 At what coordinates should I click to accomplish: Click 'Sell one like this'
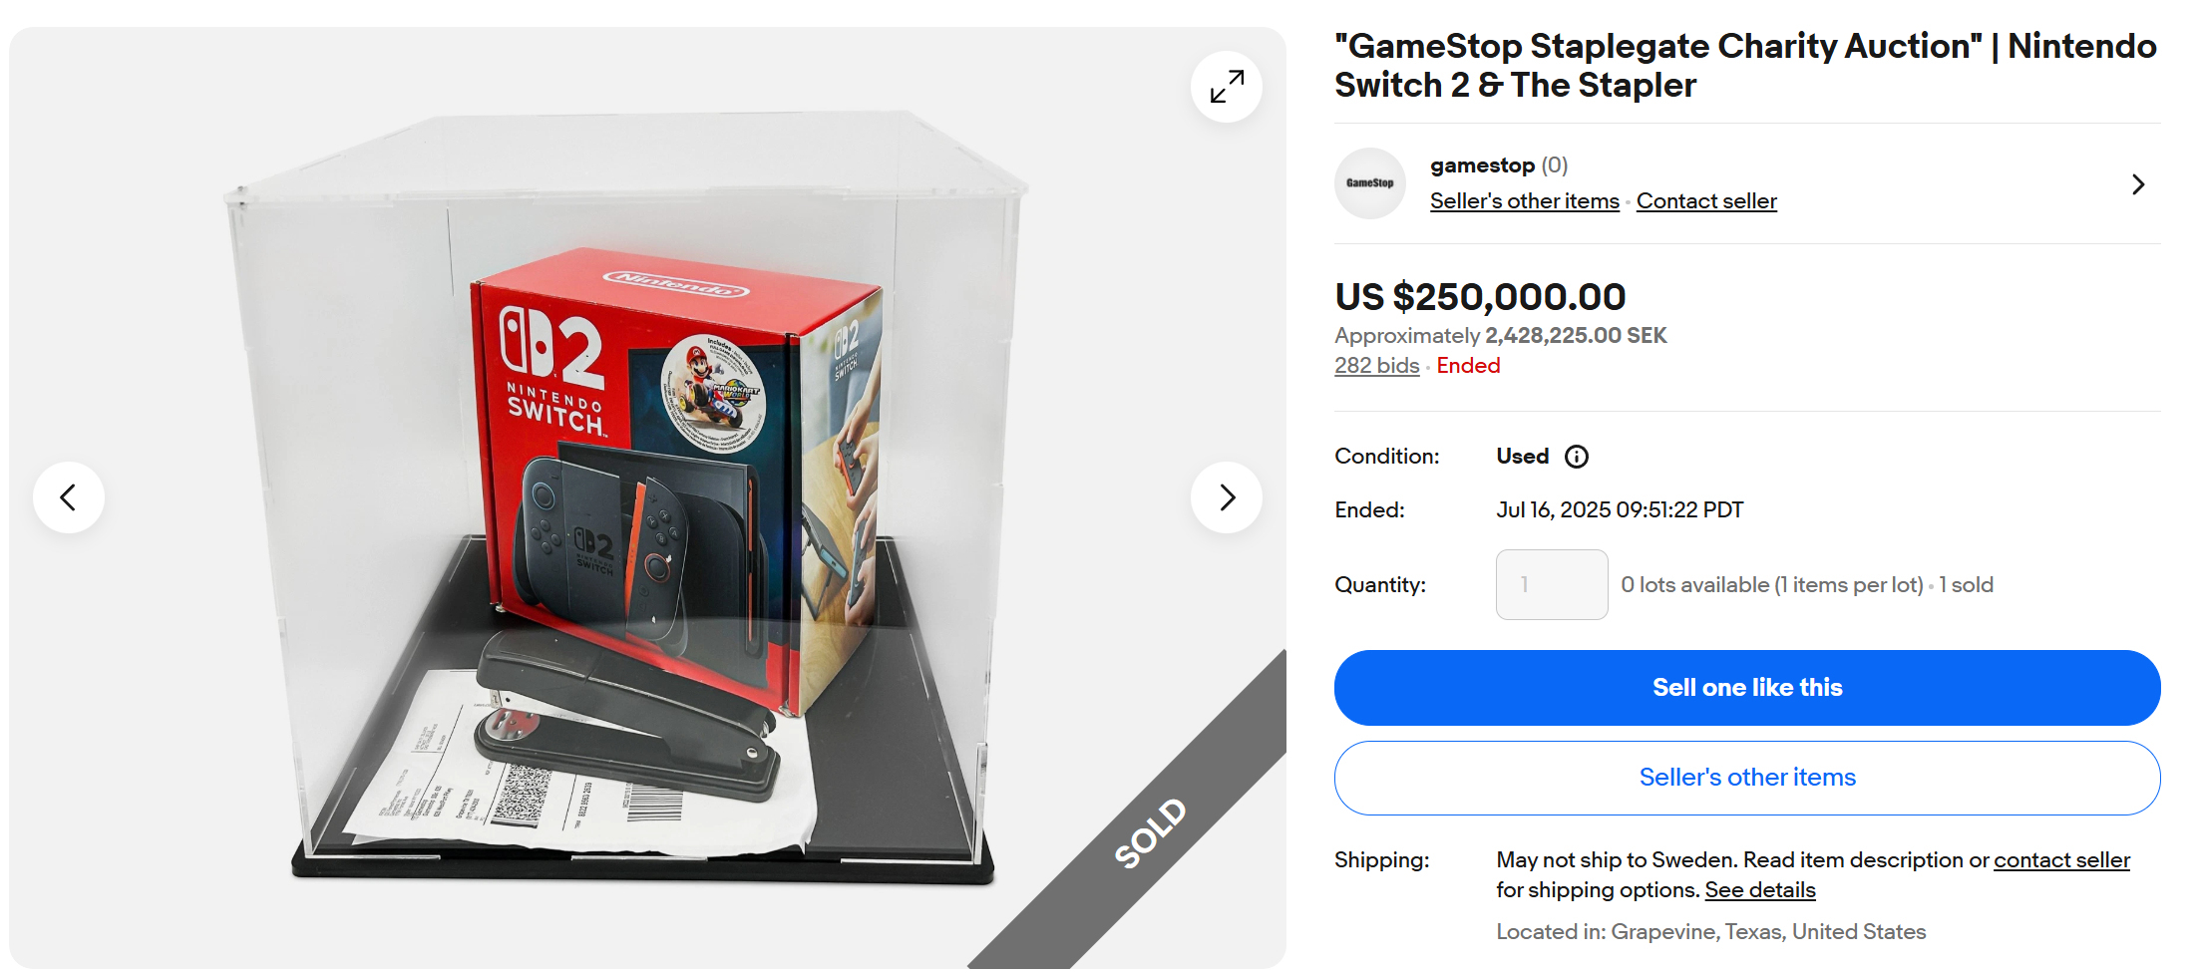pyautogui.click(x=1746, y=688)
